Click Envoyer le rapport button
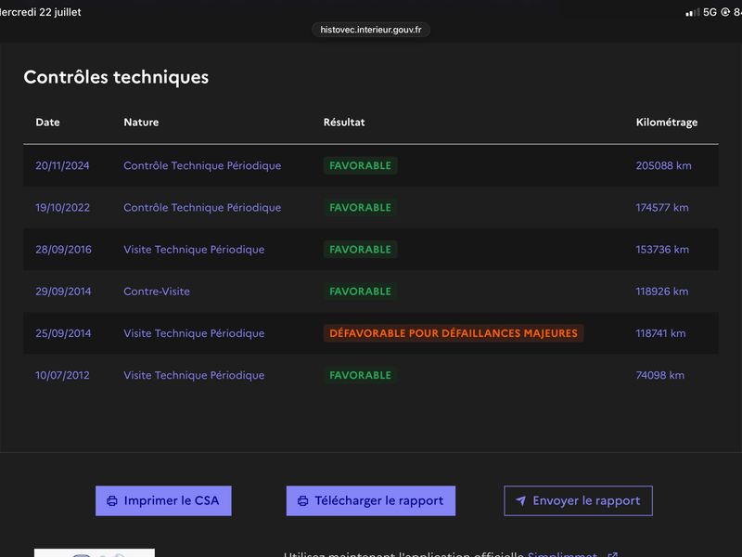 pyautogui.click(x=578, y=500)
